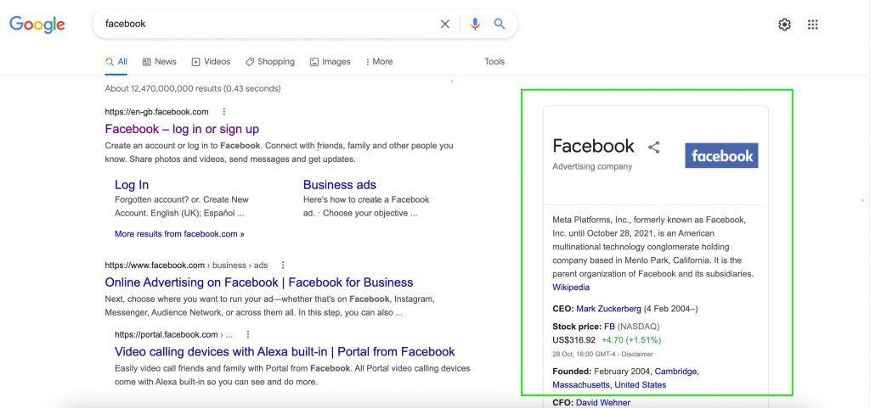Open the Business ads sitelink

(340, 185)
